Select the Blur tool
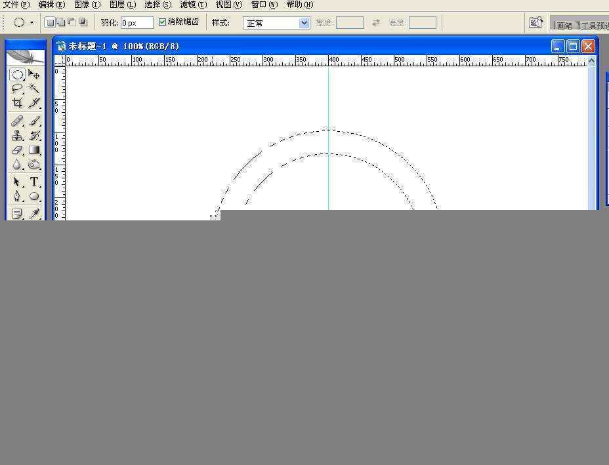This screenshot has height=465, width=609. click(x=16, y=164)
